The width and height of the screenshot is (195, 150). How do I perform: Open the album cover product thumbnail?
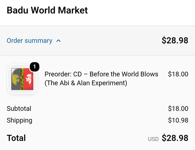coord(22,79)
